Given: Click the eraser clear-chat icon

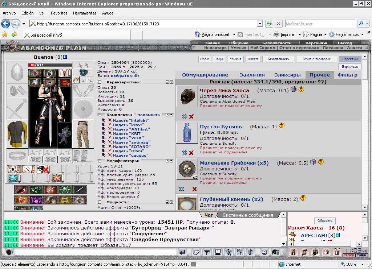Looking at the screenshot, I should tap(196, 252).
